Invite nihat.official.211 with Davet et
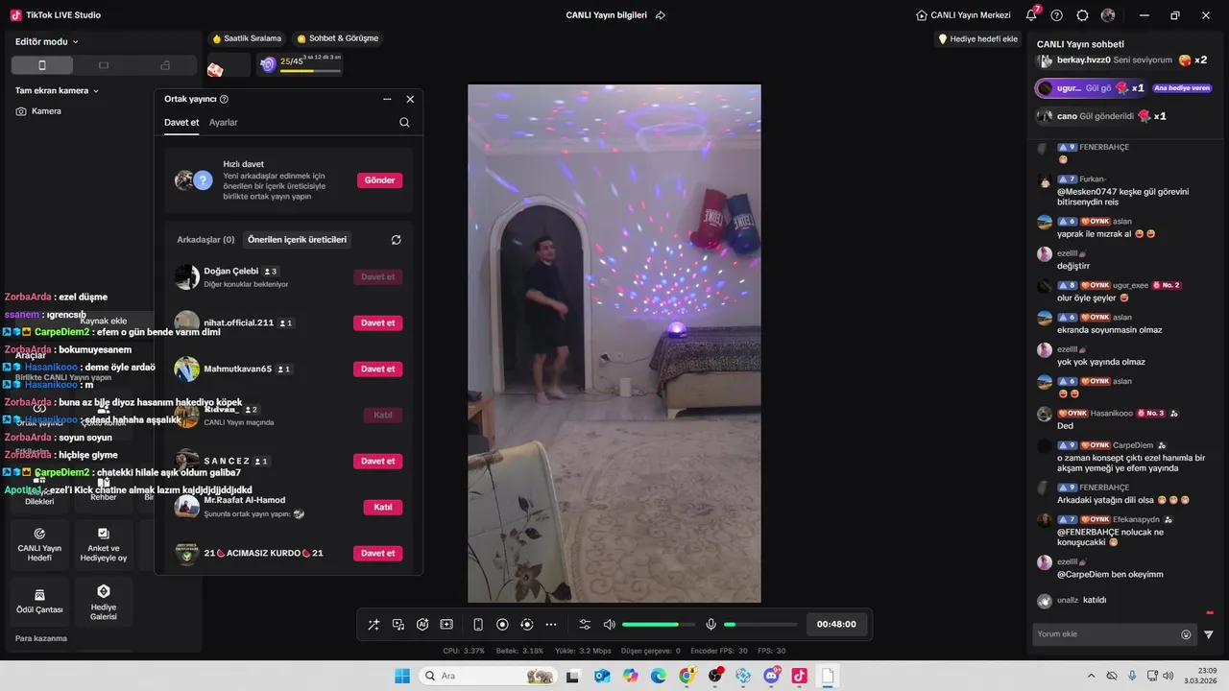 pyautogui.click(x=377, y=323)
